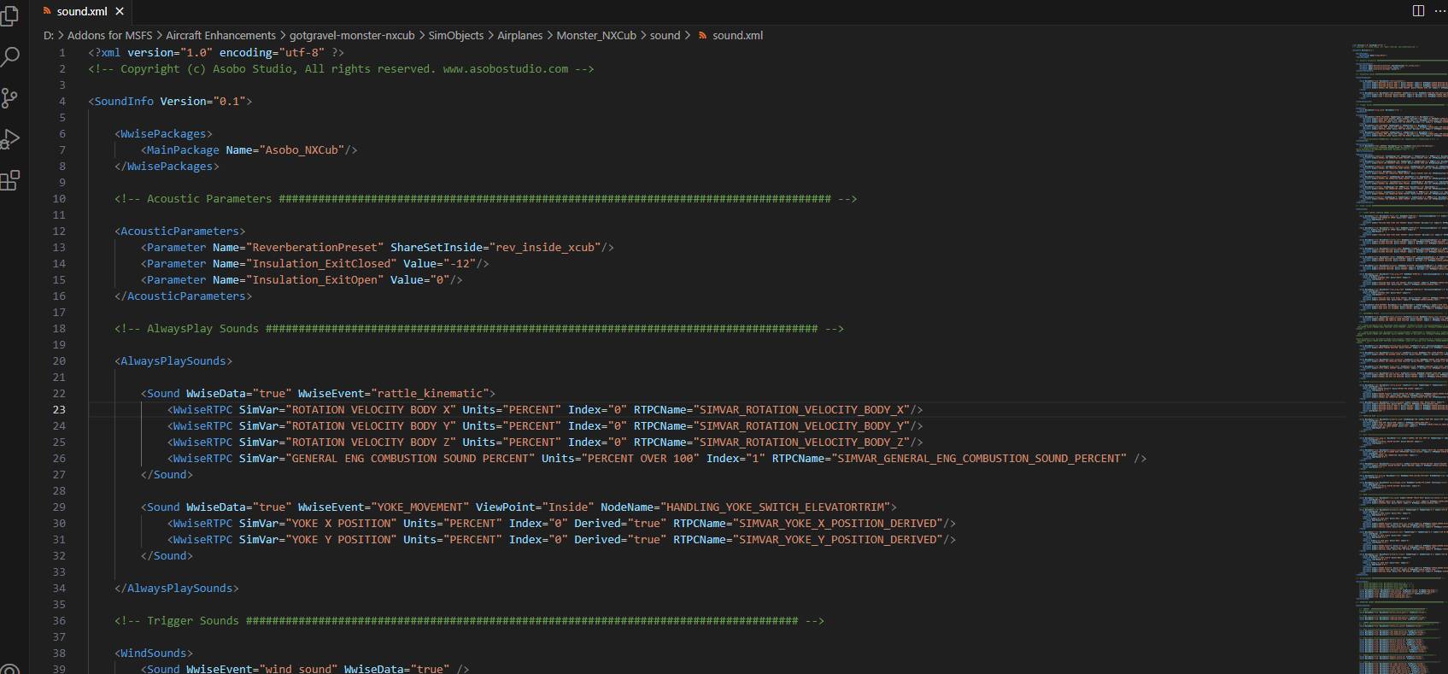Click 'SIMVAR_YOKE_Y_POSITION_DERIVED' RTPCName value
Viewport: 1448px width, 674px height.
point(838,539)
